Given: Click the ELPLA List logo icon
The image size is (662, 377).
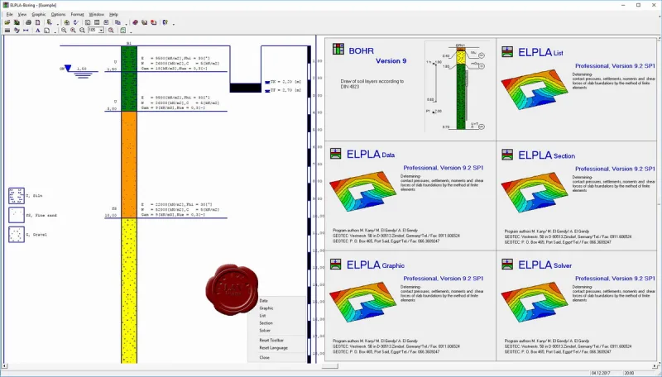Looking at the screenshot, I should pos(507,52).
